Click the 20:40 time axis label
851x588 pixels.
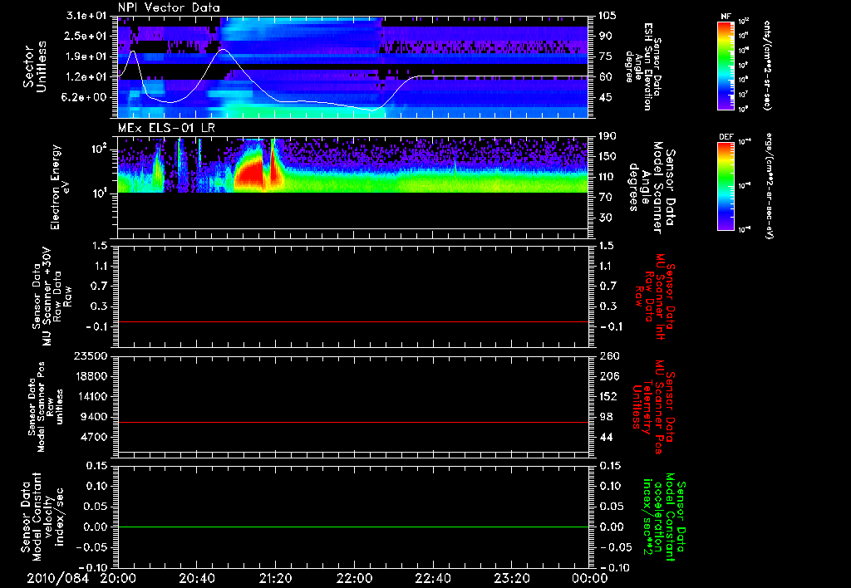196,578
